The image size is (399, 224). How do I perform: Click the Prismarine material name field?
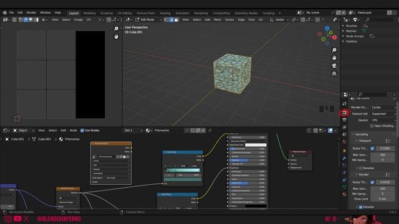[x=169, y=130]
